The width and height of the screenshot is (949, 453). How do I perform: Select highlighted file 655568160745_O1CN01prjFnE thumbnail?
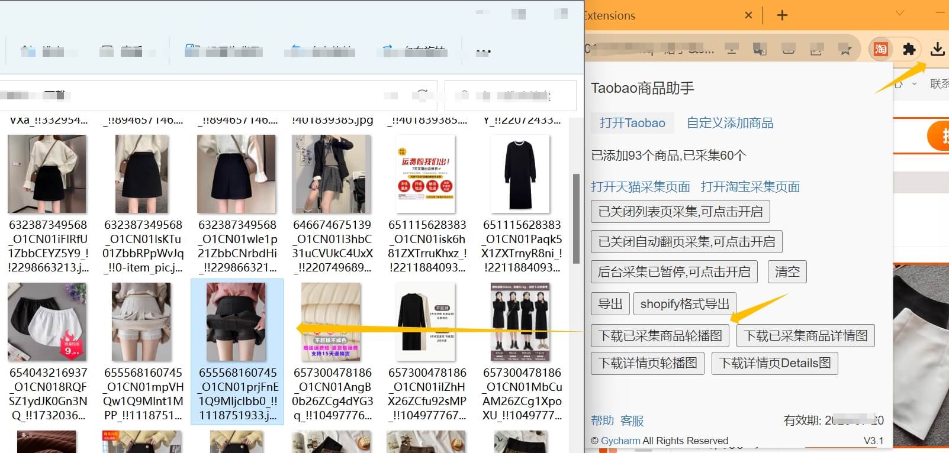[x=236, y=322]
